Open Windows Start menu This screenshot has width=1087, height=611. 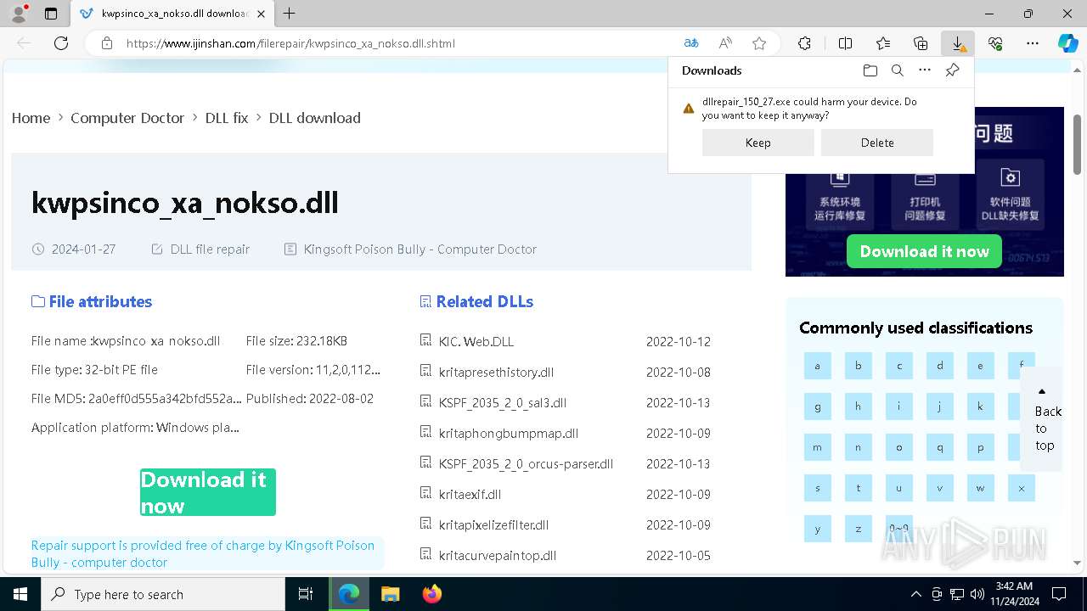coord(20,594)
